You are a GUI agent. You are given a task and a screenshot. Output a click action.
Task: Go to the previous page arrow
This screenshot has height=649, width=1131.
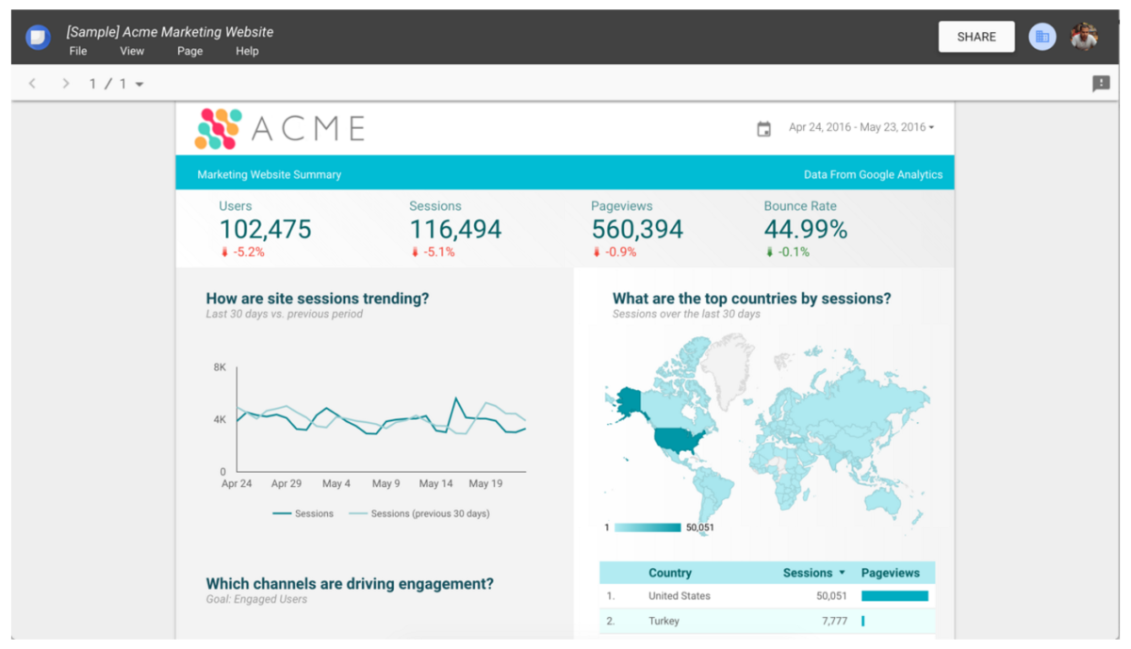coord(32,84)
